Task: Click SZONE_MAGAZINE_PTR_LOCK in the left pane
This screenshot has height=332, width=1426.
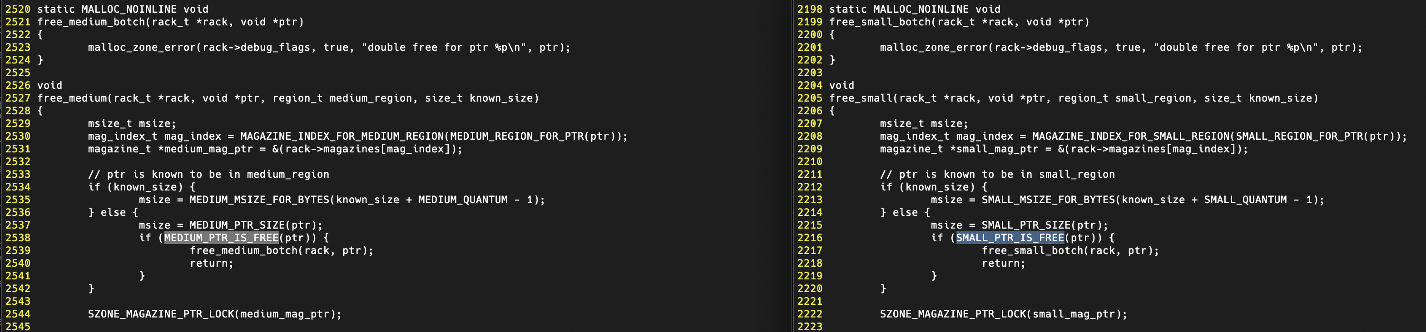Action: pos(160,314)
